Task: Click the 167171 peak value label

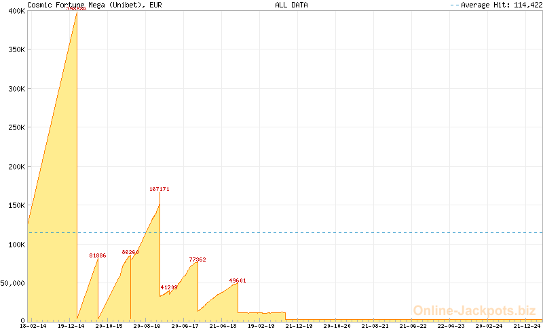Action: click(160, 190)
